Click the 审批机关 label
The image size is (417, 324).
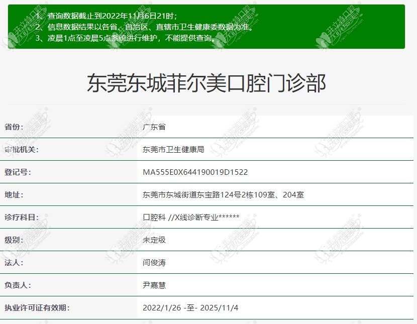pos(22,149)
